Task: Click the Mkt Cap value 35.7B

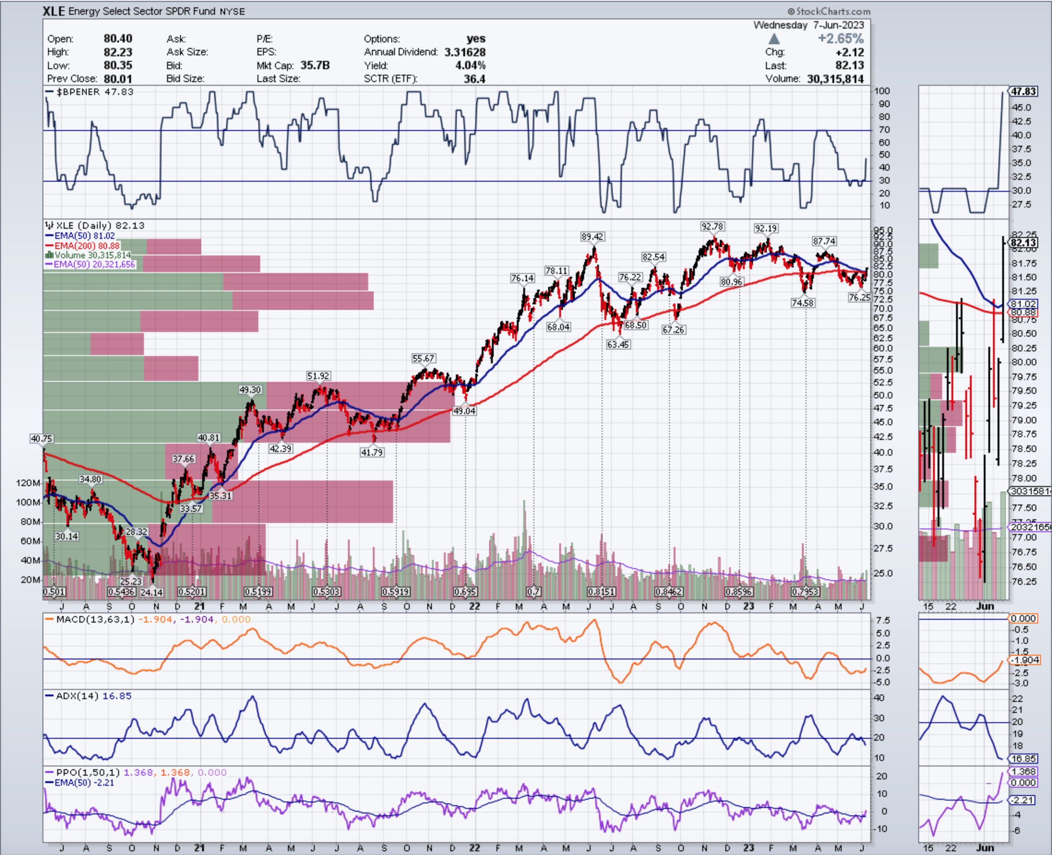Action: click(x=315, y=65)
